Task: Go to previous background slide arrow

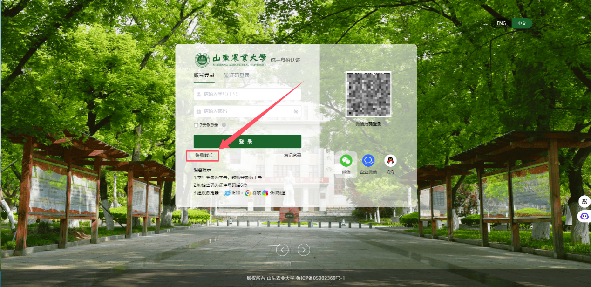Action: [282, 250]
